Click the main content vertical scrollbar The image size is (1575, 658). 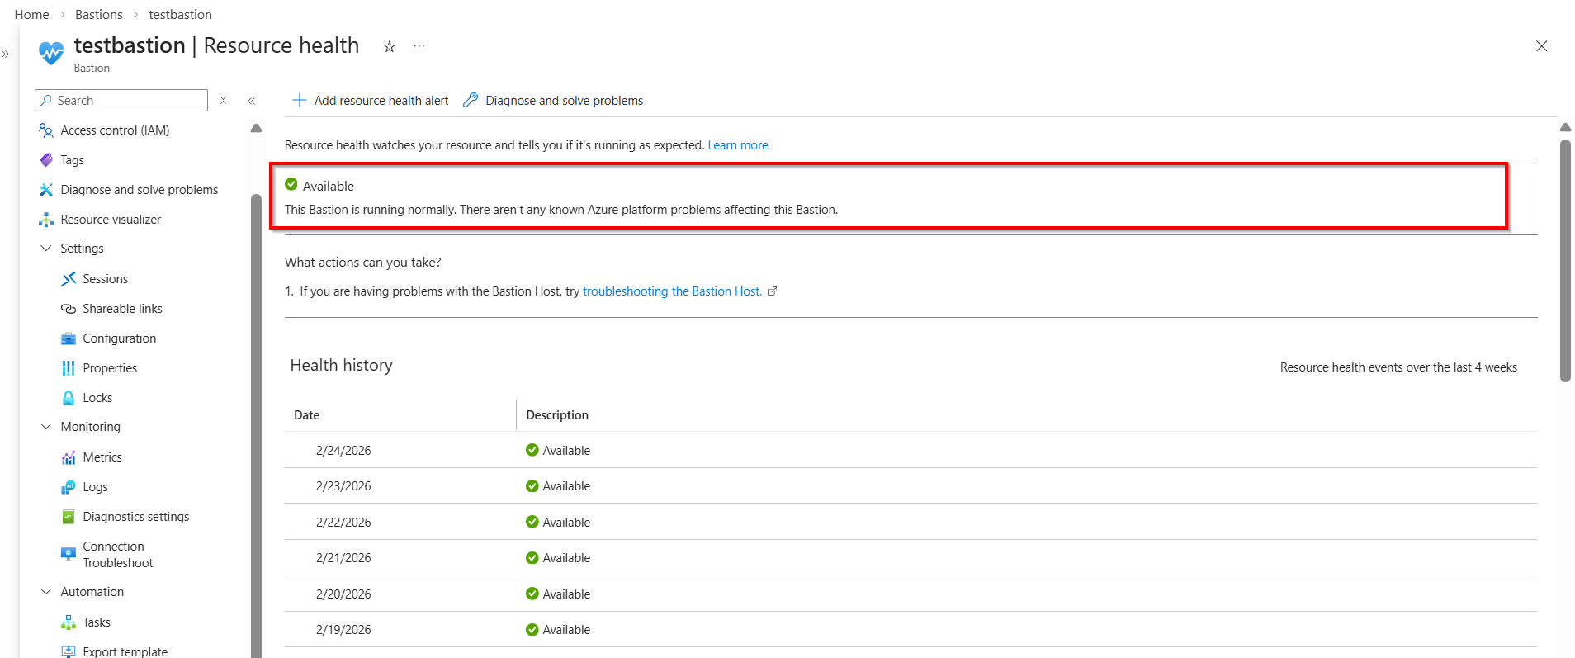point(1565,261)
